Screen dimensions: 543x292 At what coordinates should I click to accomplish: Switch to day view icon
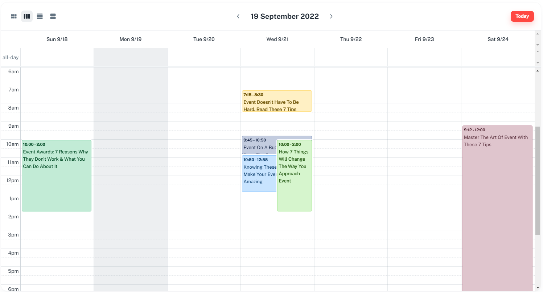click(x=53, y=16)
